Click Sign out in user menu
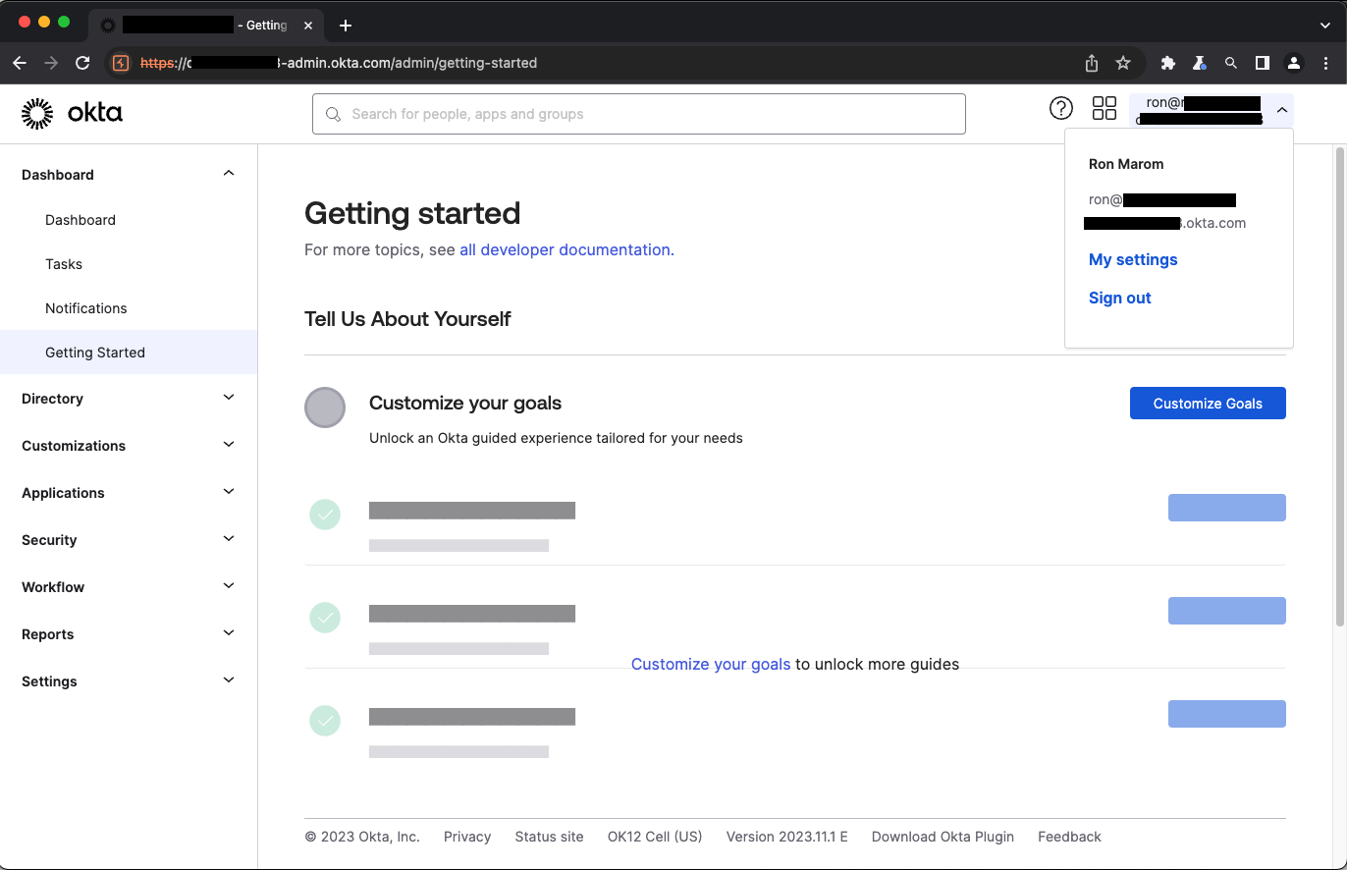 [1120, 299]
